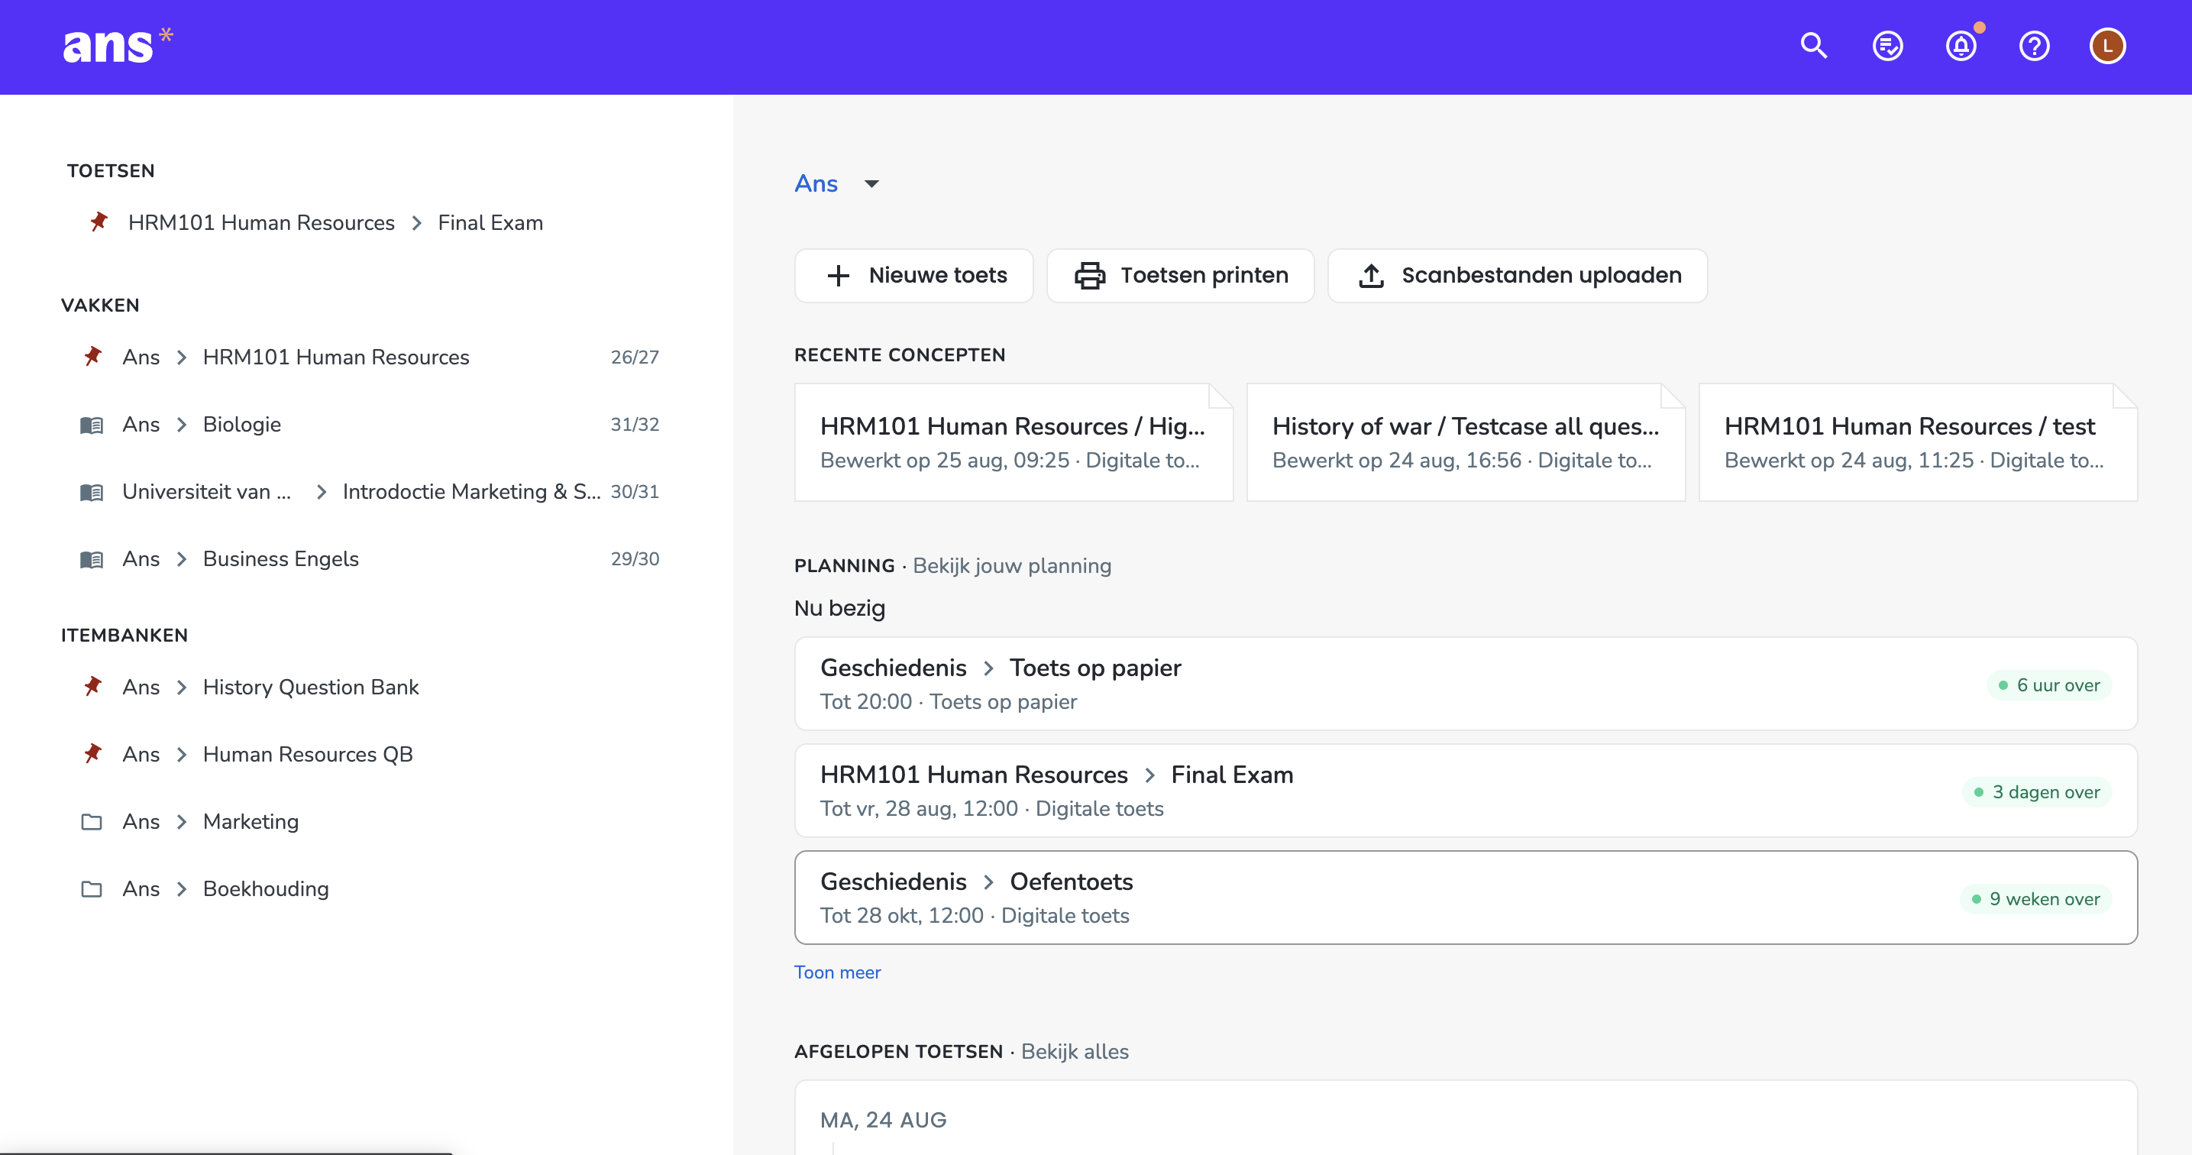2192x1155 pixels.
Task: Open HRM101 Final Exam planning row
Action: coord(1466,791)
